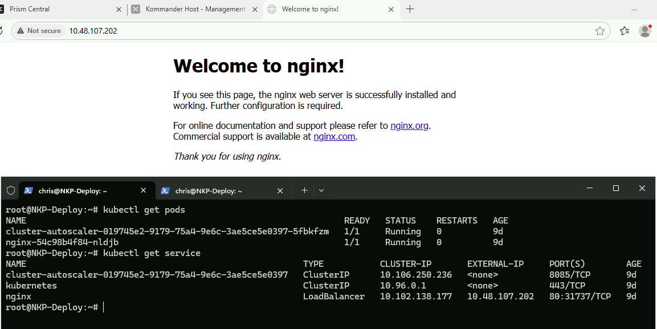Open the nginx.org link
This screenshot has height=329, width=657.
[409, 126]
